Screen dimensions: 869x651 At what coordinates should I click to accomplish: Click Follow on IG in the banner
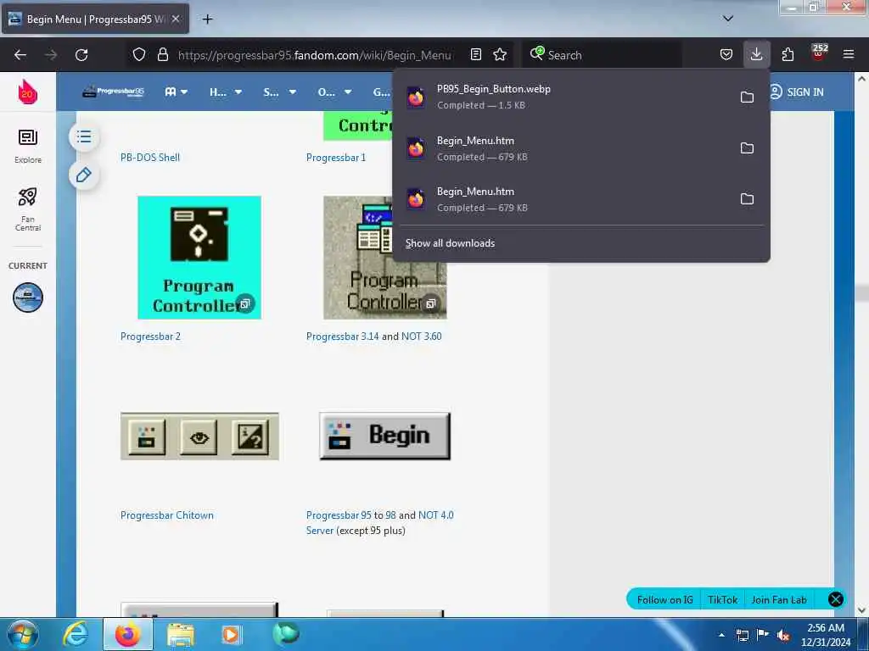(664, 599)
